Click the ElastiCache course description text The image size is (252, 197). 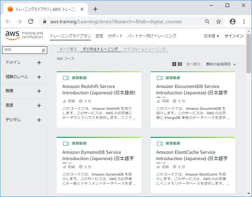[x=193, y=179]
